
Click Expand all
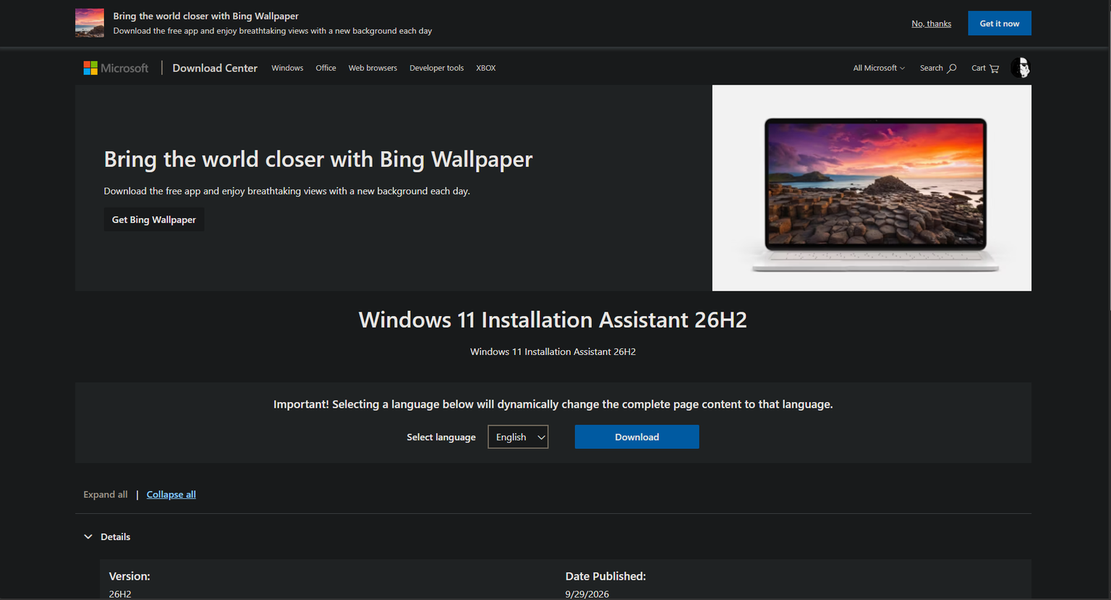tap(106, 494)
